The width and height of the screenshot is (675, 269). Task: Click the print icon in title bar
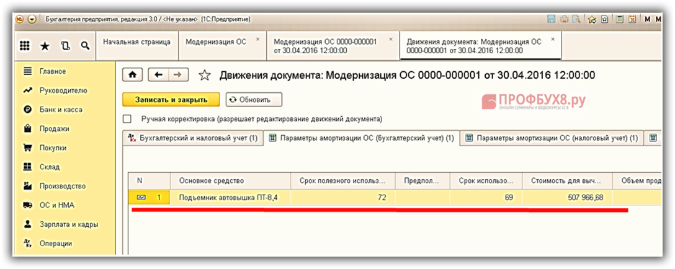point(564,19)
